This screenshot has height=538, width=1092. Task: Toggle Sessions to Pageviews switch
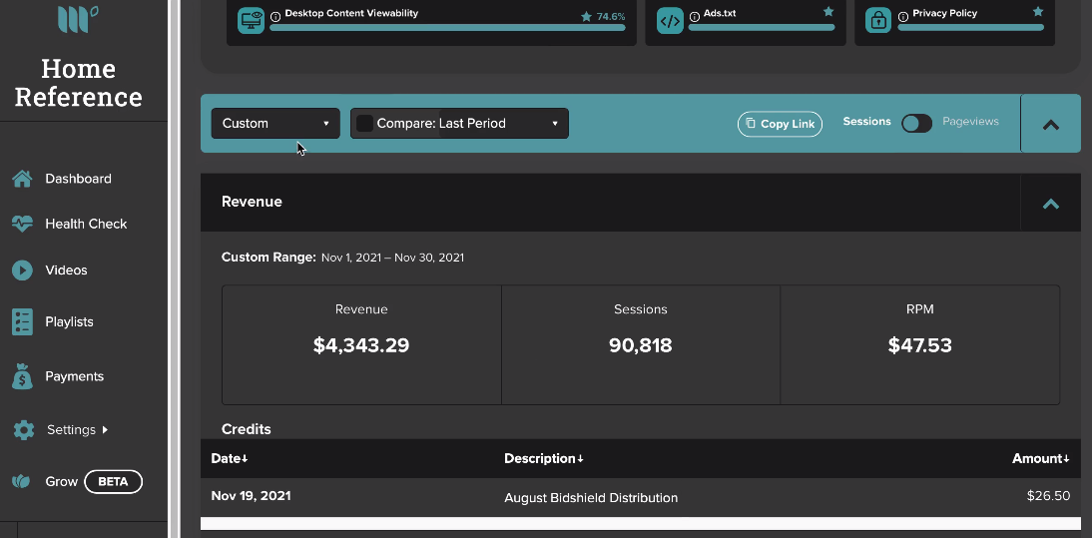pyautogui.click(x=916, y=123)
